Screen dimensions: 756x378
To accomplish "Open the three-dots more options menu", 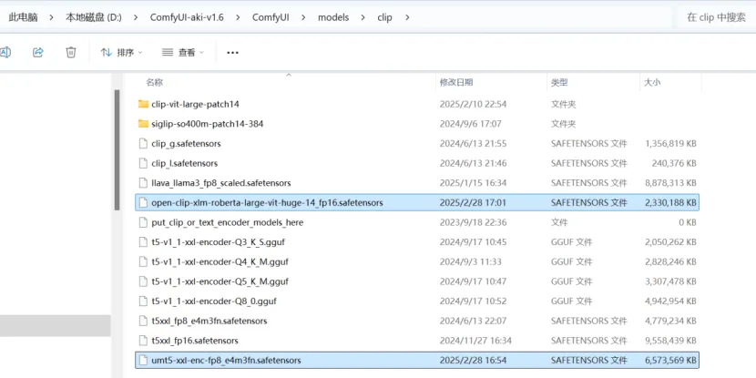I will click(x=232, y=53).
